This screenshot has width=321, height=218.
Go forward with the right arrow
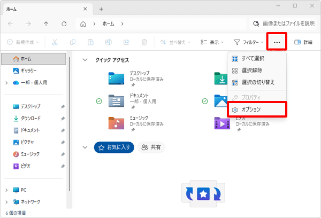pyautogui.click(x=28, y=24)
